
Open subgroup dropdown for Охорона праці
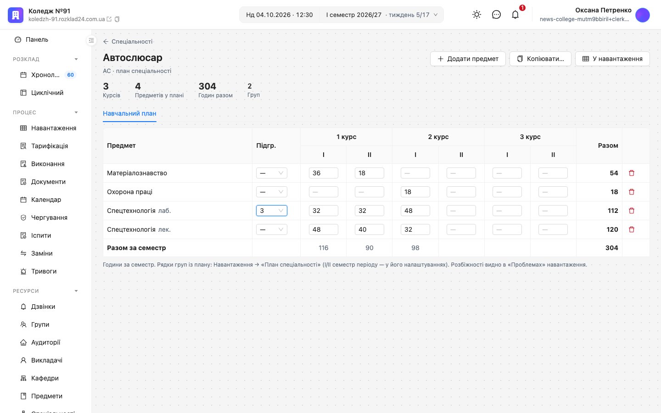click(272, 192)
